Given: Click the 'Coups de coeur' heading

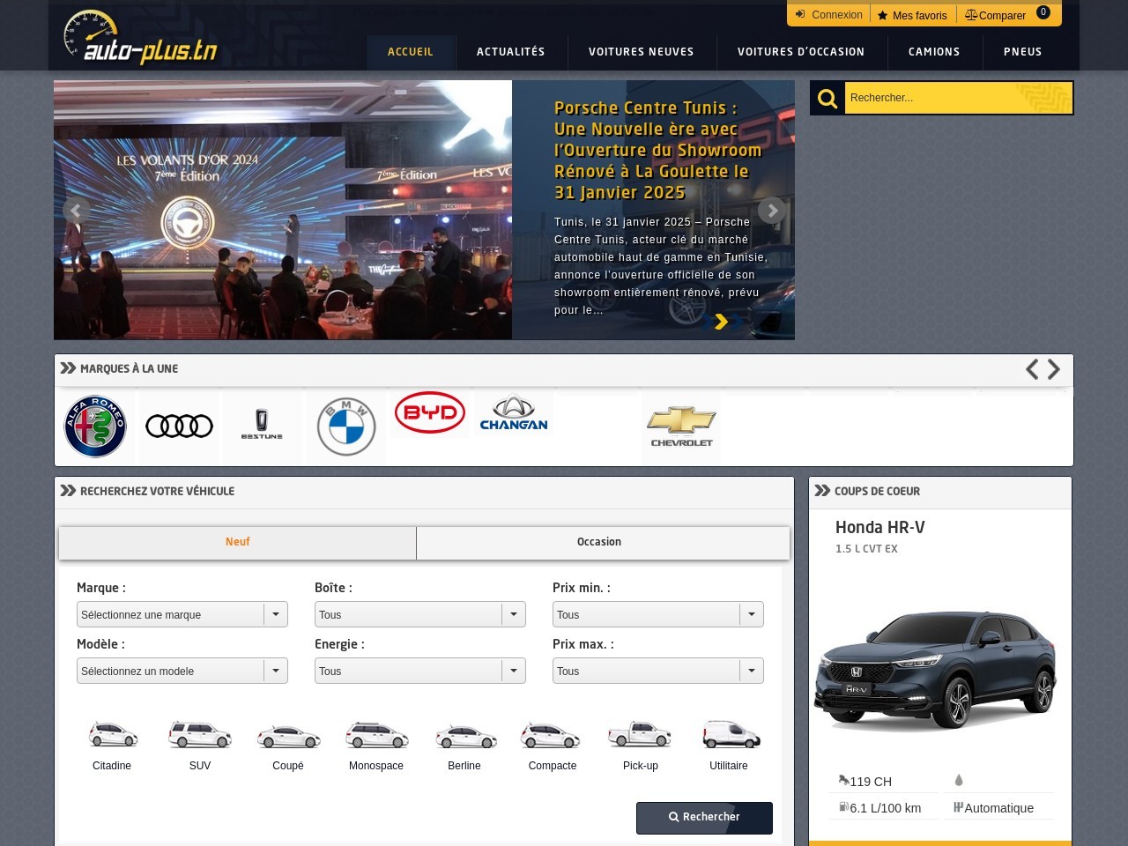Looking at the screenshot, I should pos(877,492).
